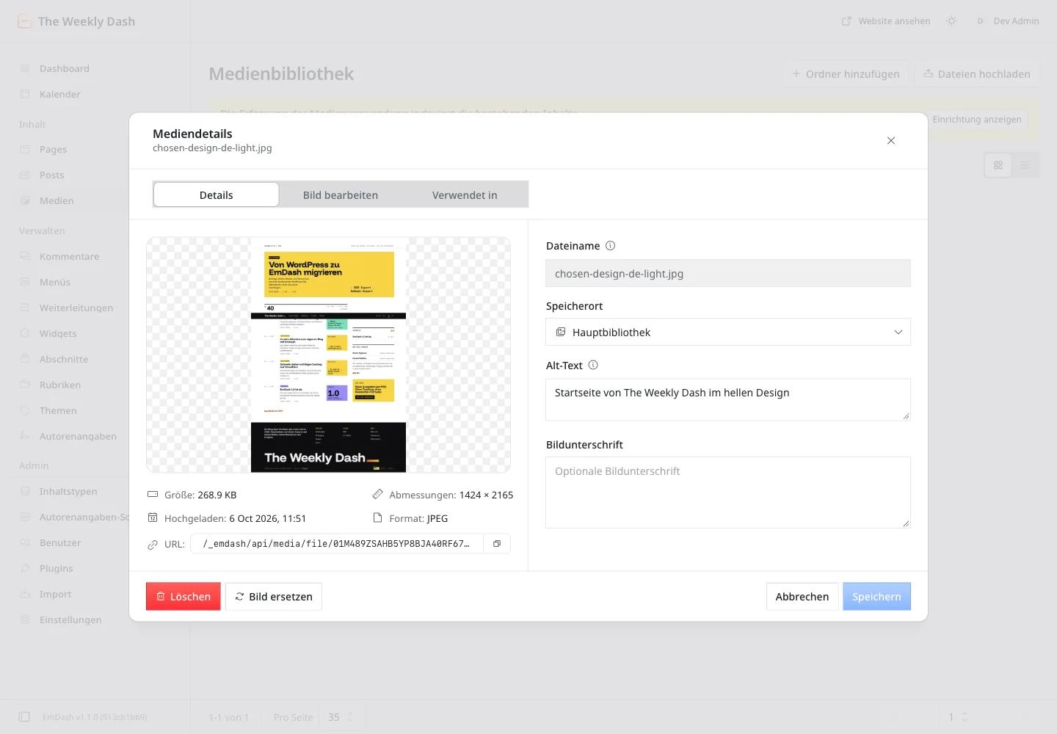Open the page number selector in footer
The image size is (1057, 734).
[957, 717]
